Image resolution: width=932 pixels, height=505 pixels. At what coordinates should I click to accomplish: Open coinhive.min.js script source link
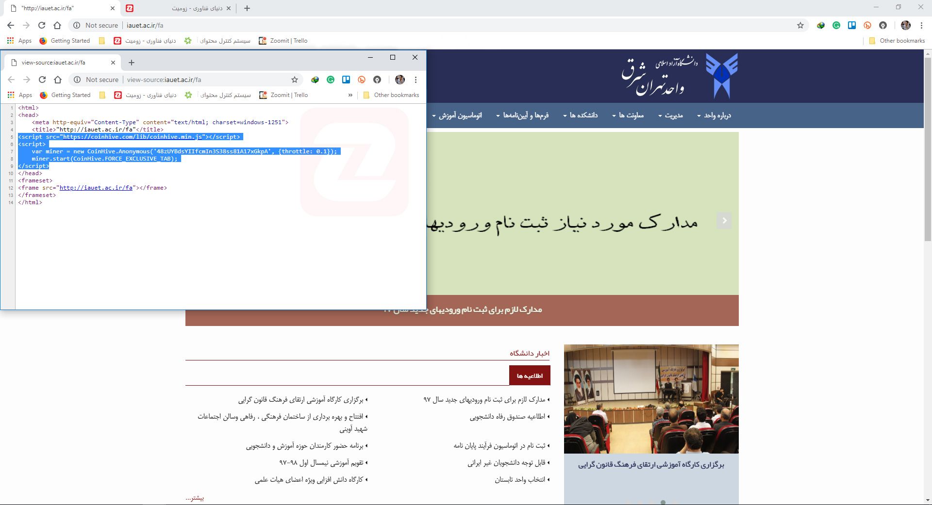133,137
